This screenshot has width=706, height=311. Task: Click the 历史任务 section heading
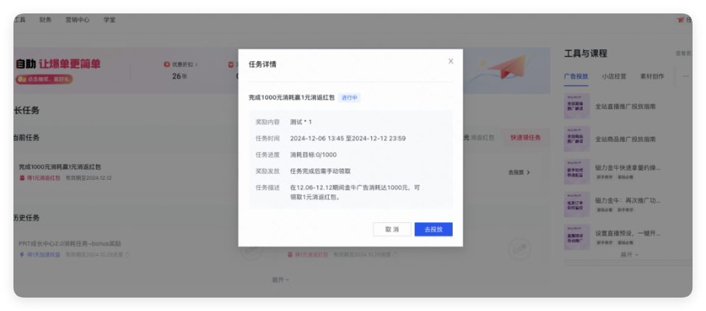pos(27,218)
